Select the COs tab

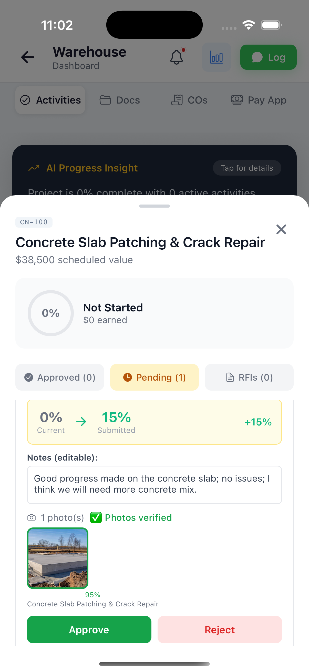point(189,100)
